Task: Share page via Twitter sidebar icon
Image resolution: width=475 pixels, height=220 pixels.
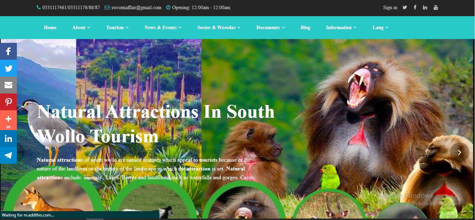Action: (x=8, y=69)
